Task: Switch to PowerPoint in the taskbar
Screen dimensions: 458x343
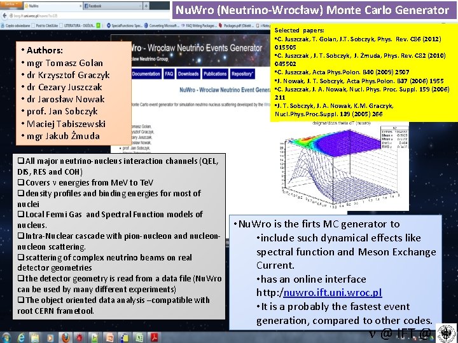Action: [x=110, y=337]
